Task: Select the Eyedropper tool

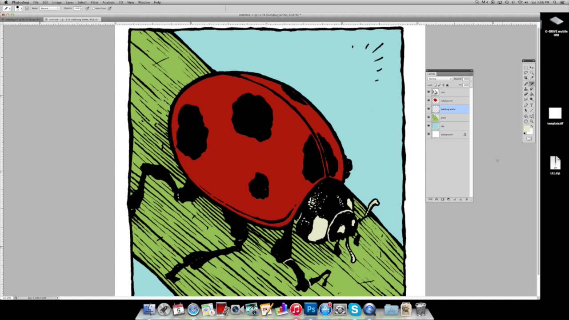Action: point(532,78)
